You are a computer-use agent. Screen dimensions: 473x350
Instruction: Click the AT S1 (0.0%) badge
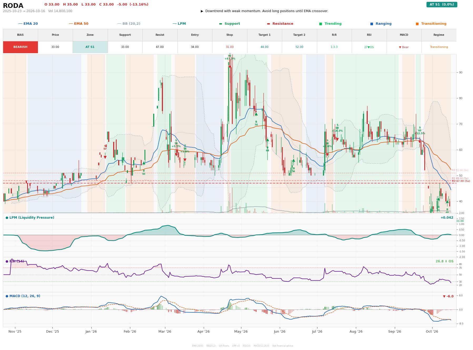click(x=442, y=4)
